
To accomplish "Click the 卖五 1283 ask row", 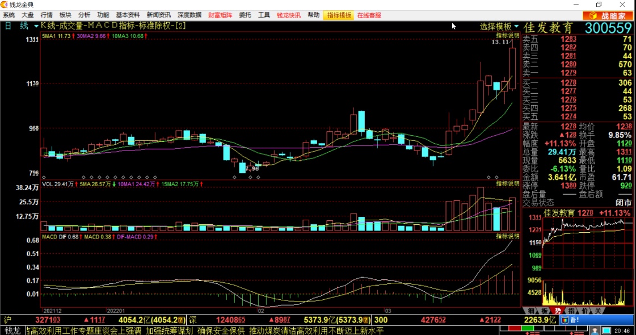I will (x=577, y=39).
